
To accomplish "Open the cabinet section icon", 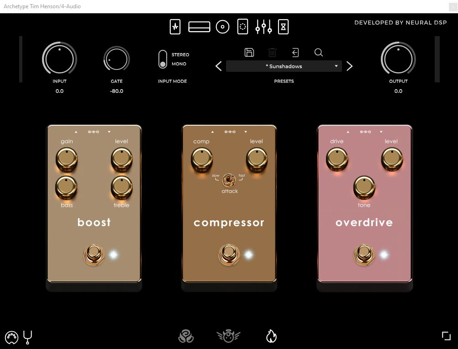I will pyautogui.click(x=222, y=27).
